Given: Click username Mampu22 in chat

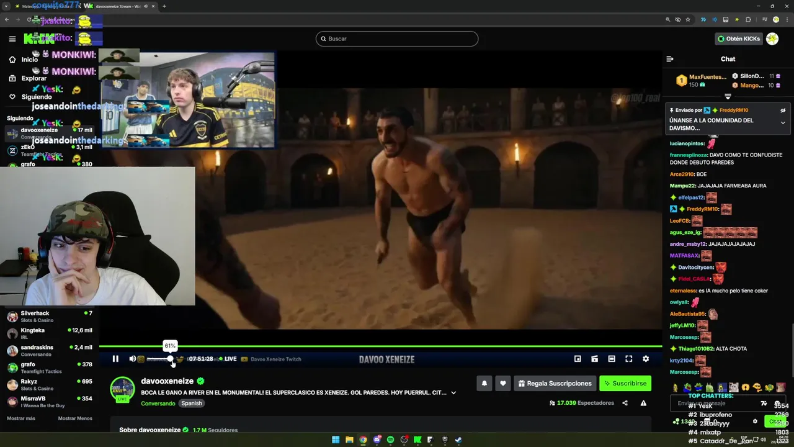Looking at the screenshot, I should pos(684,186).
